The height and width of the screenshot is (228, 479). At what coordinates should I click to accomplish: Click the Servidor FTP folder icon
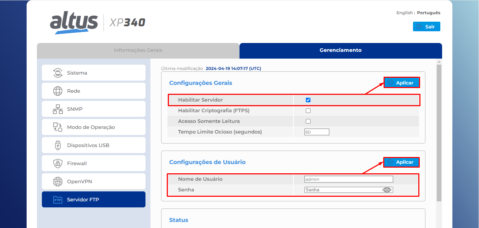(57, 200)
